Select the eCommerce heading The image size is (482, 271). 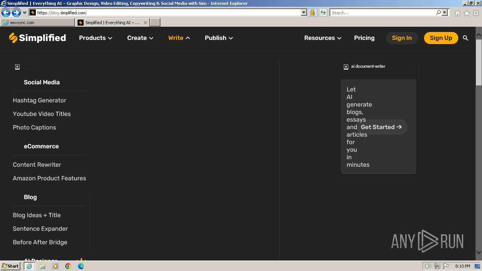point(41,146)
